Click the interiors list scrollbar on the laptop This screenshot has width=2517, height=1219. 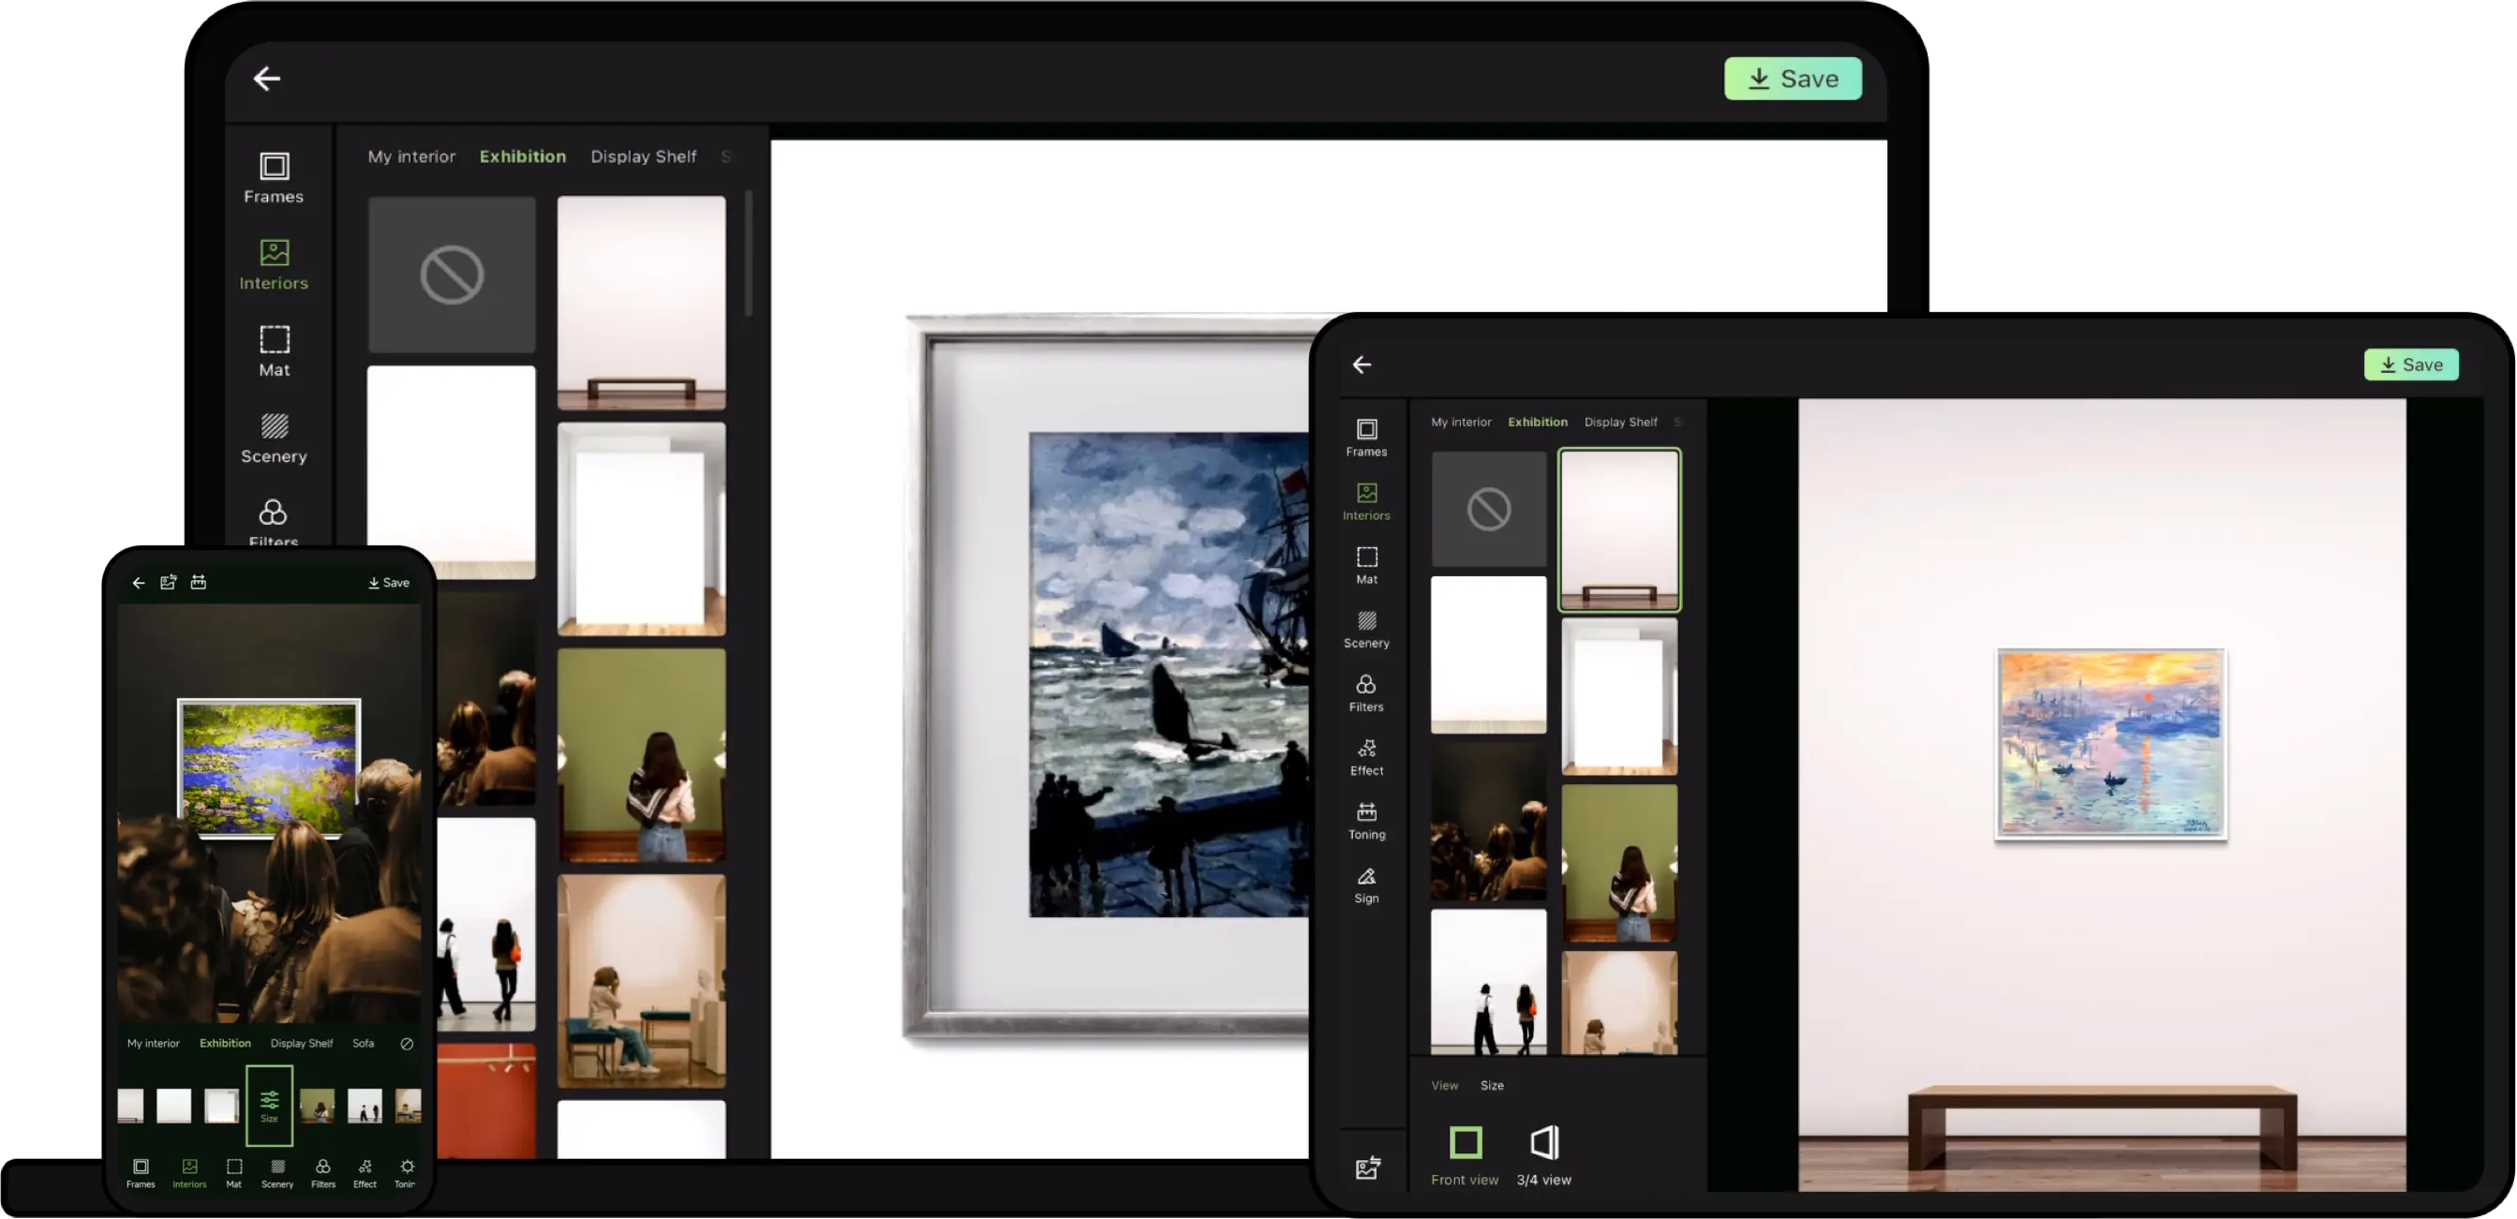pos(748,254)
